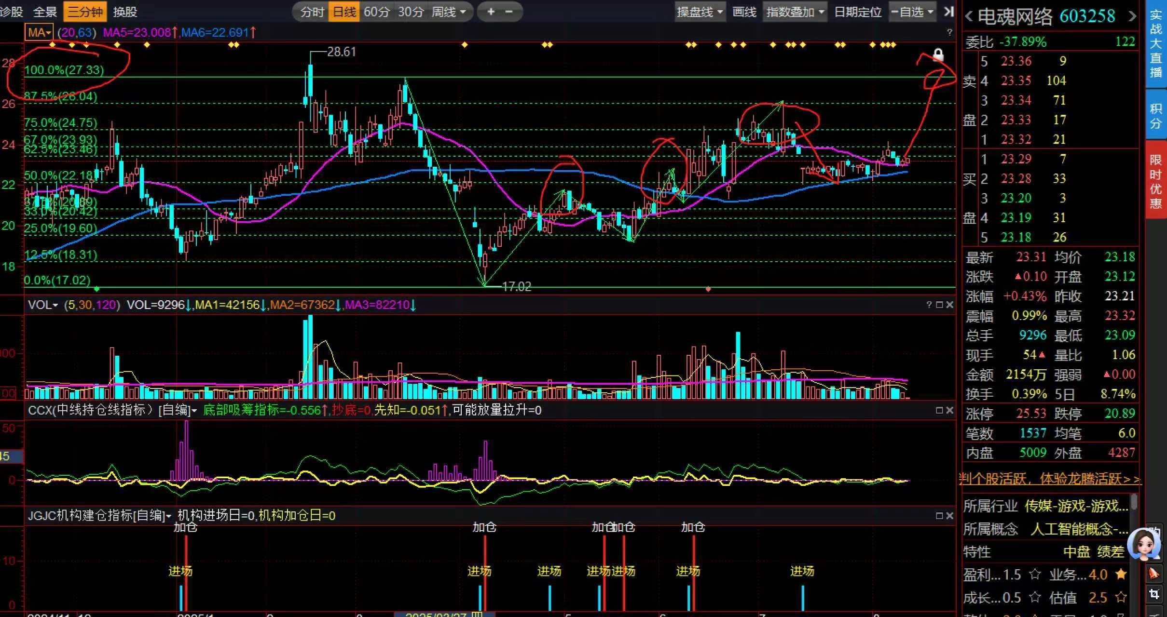Image resolution: width=1167 pixels, height=617 pixels.
Task: Open the CCX indicator selector dropdown
Action: 112,410
